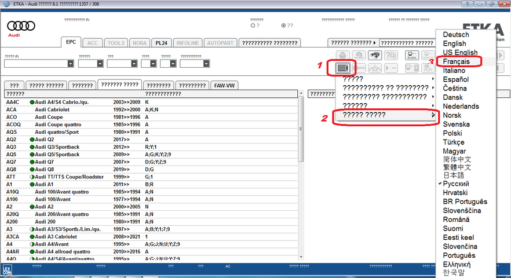Open the third combo box in the filter row
The image size is (511, 278).
pyautogui.click(x=122, y=64)
